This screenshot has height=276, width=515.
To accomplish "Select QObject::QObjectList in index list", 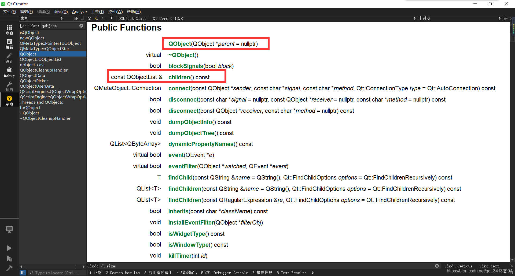I will point(53,59).
